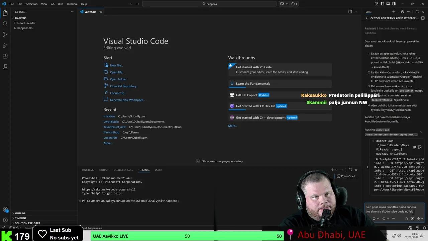The width and height of the screenshot is (428, 241).
Task: Maximize the Chat panel
Action: (417, 12)
